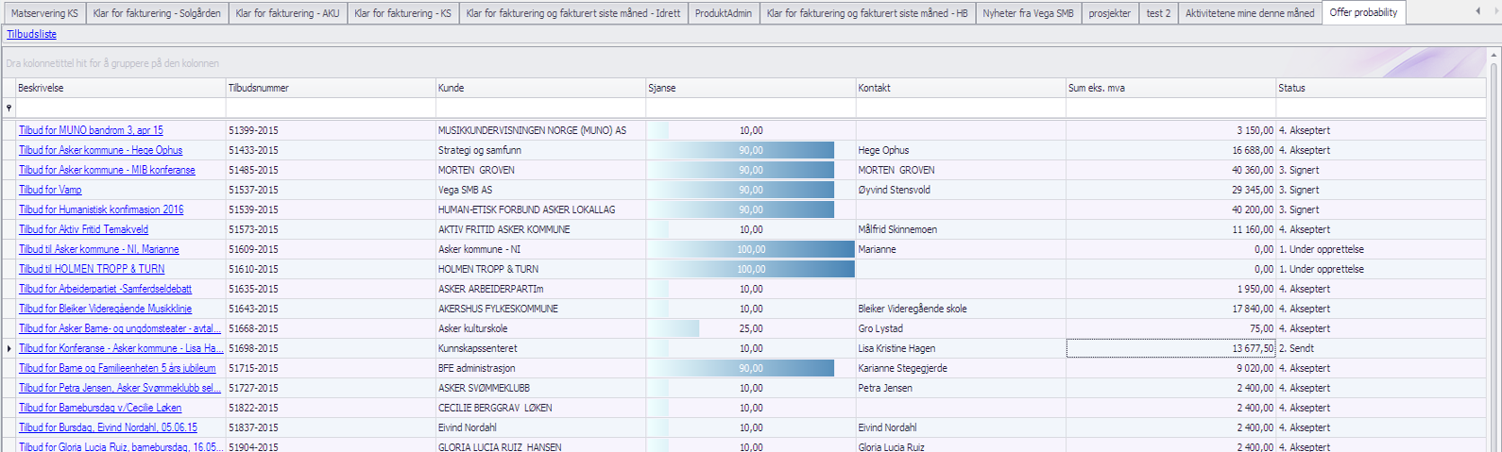Open the Nyheter fra Vega SMB tab
The height and width of the screenshot is (452, 1502).
coord(1028,13)
